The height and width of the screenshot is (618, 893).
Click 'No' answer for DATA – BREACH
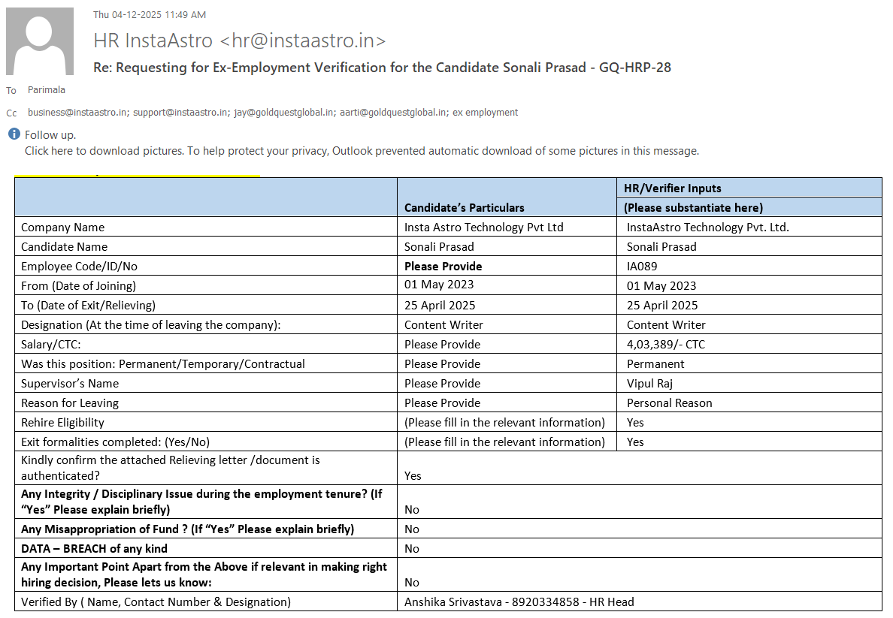(x=412, y=549)
